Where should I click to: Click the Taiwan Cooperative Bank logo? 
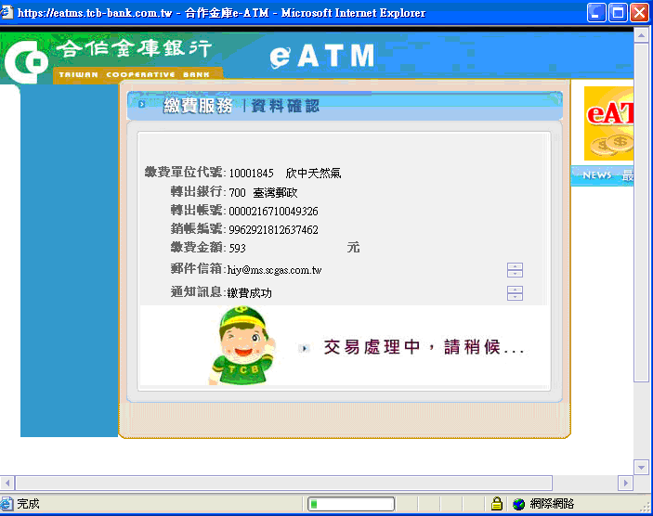pyautogui.click(x=110, y=58)
